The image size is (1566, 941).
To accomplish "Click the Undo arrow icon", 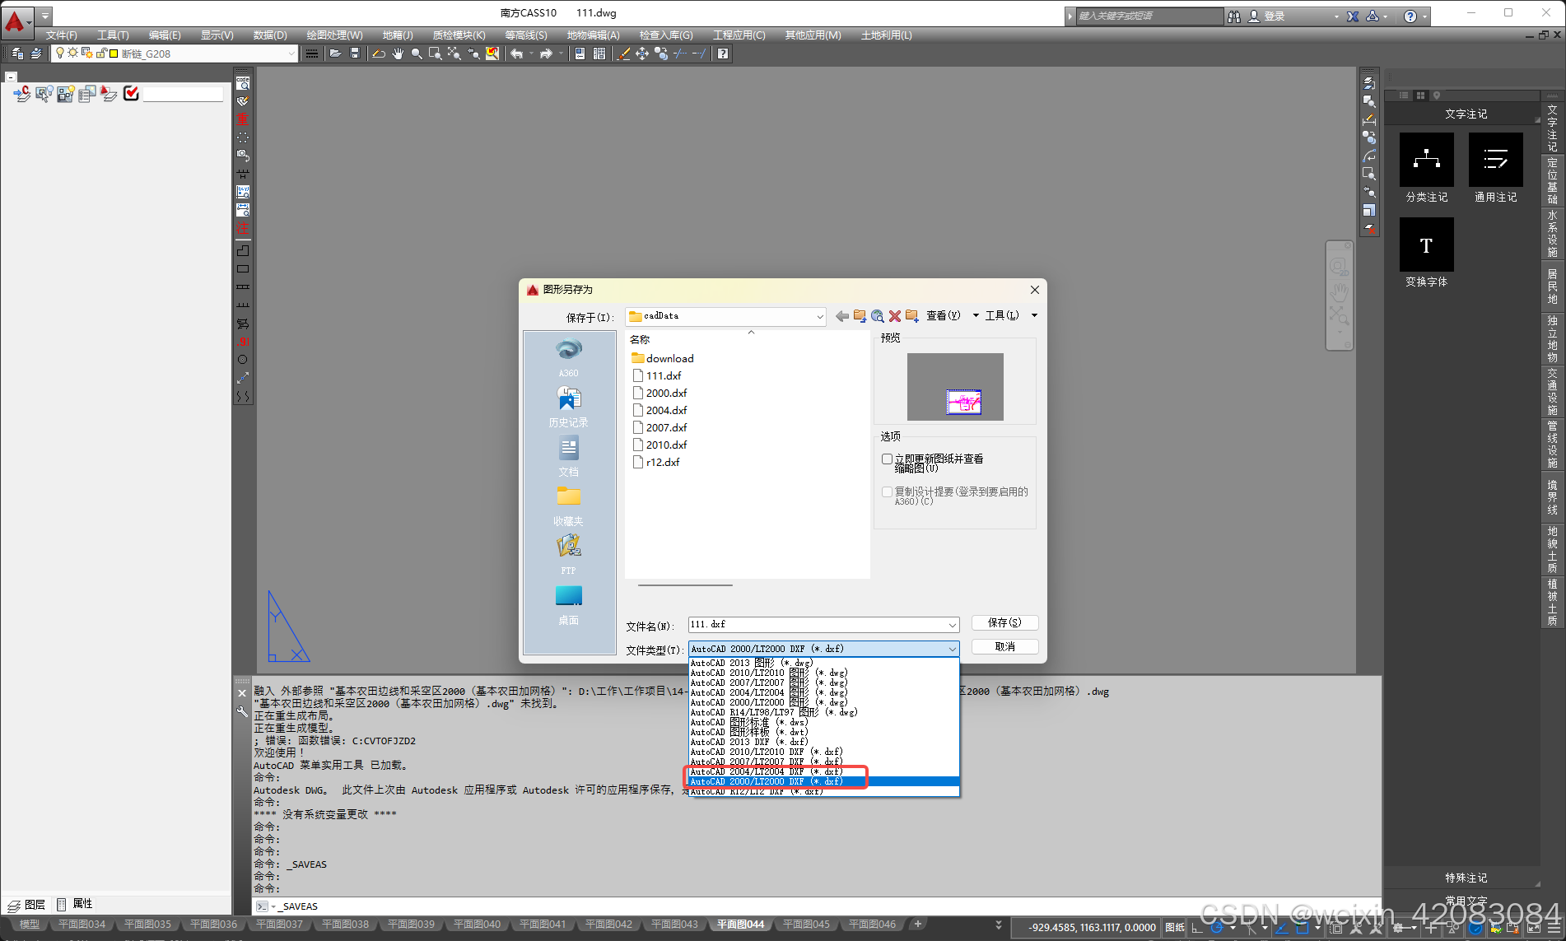I will pos(516,54).
